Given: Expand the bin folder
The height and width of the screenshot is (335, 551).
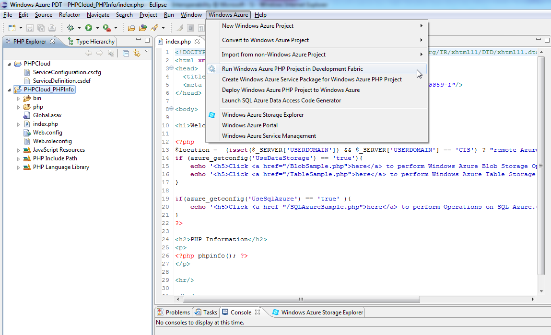Looking at the screenshot, I should click(18, 99).
